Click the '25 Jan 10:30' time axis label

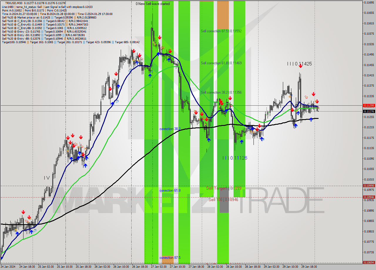pyautogui.click(x=65, y=267)
